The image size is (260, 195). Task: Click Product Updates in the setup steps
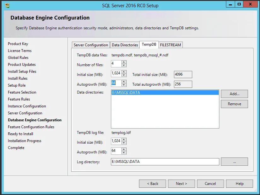(22, 65)
